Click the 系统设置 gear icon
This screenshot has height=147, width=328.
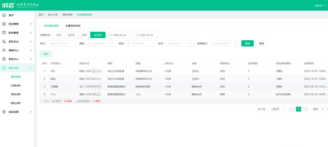(4, 112)
